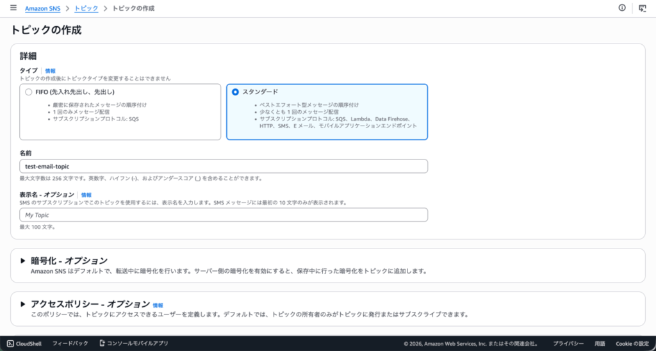Expand the アクセスポリシー - オプション section

(23, 304)
